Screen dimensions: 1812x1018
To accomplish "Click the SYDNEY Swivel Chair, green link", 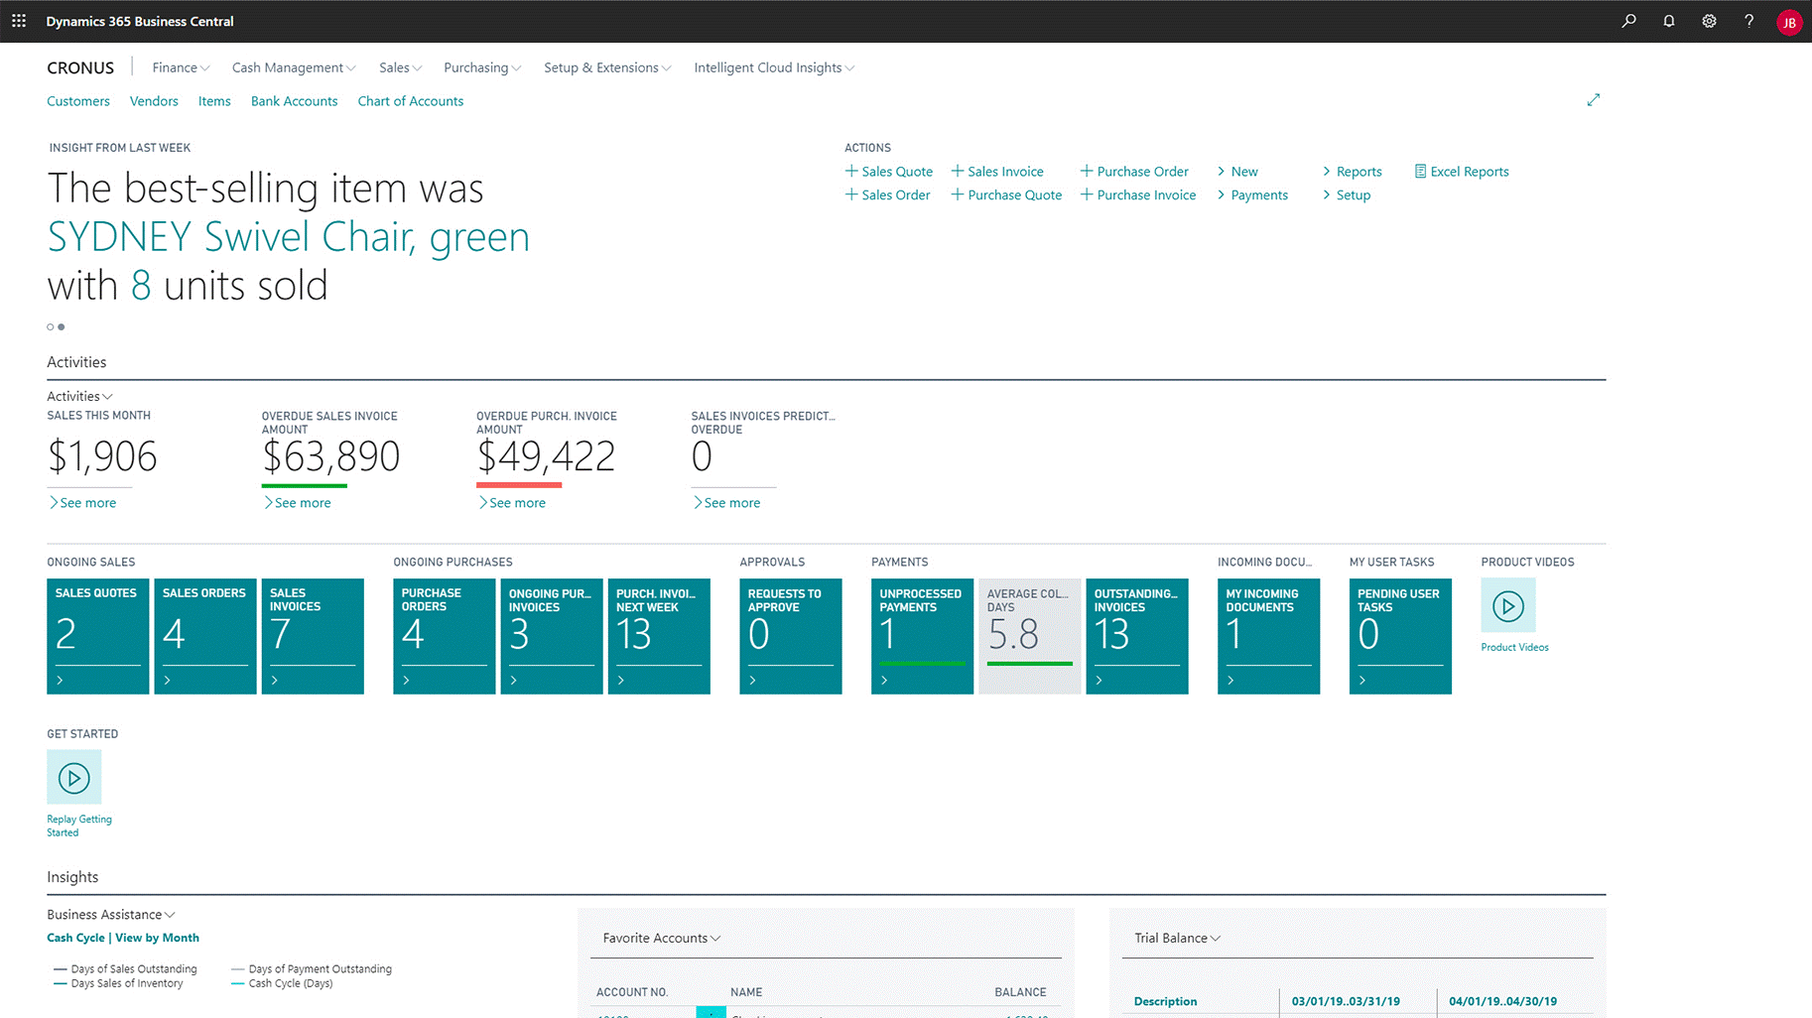I will [x=288, y=237].
